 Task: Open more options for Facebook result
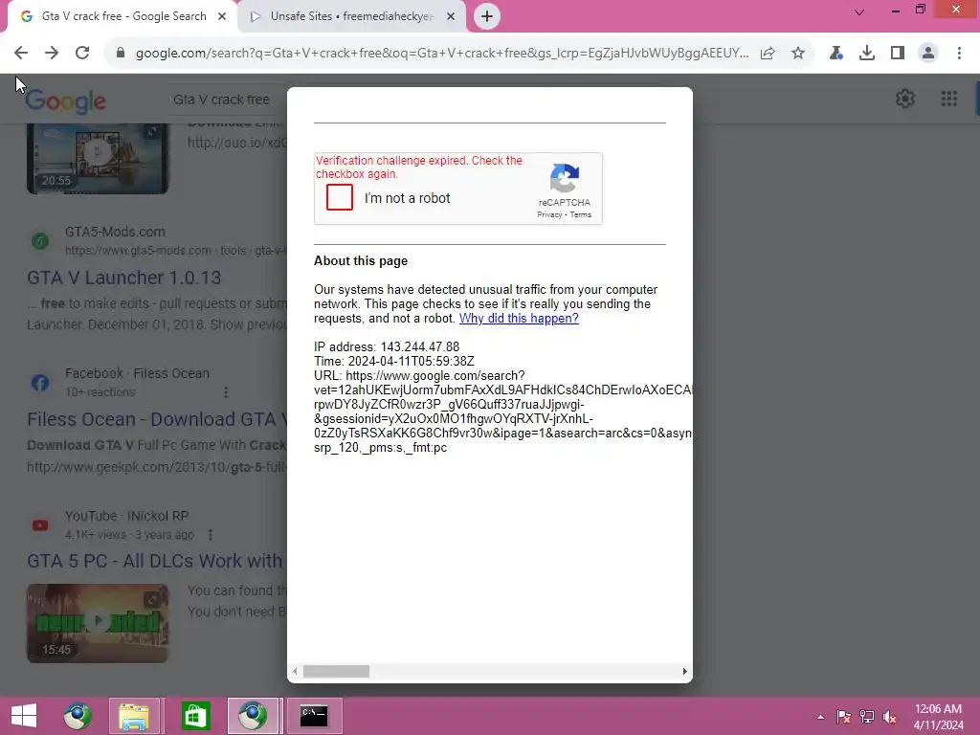click(226, 392)
